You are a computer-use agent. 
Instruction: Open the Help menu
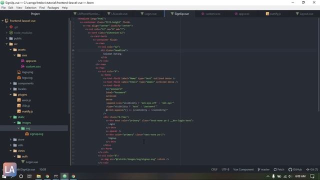coord(64,7)
